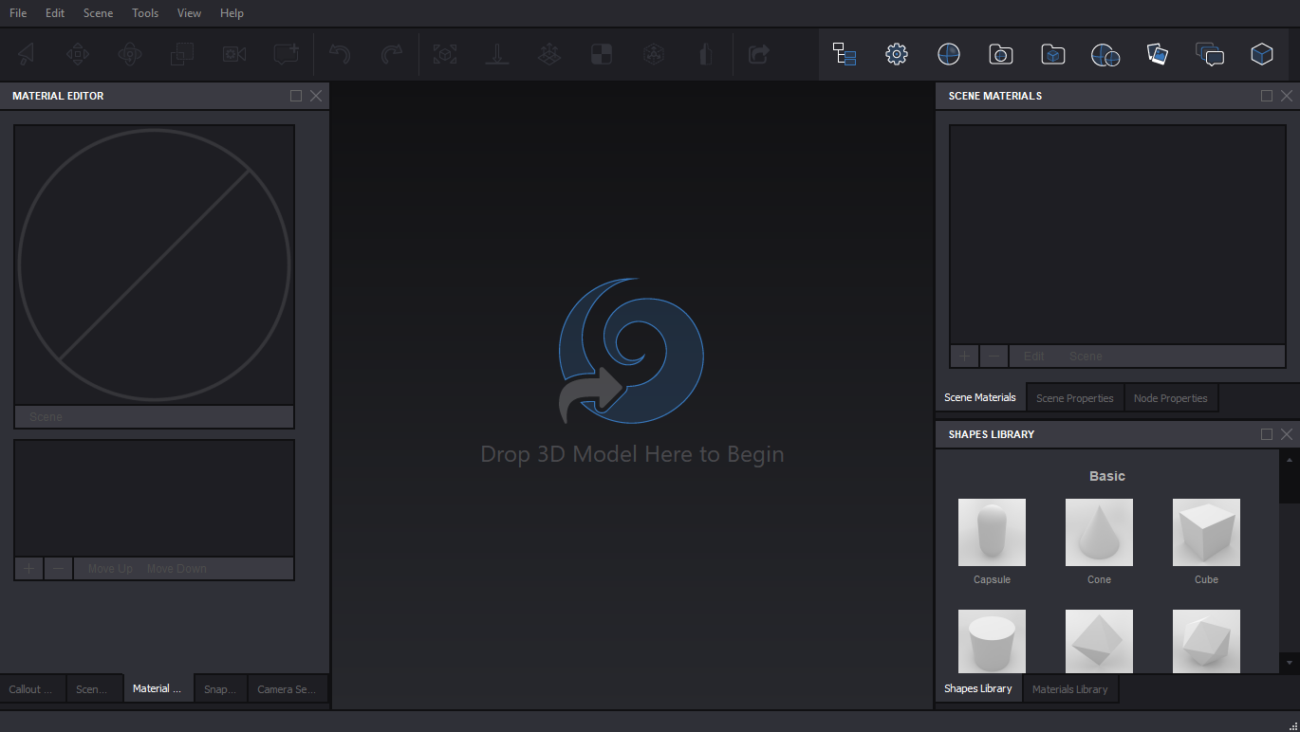Image resolution: width=1300 pixels, height=732 pixels.
Task: Activate the drop to floor tool
Action: [x=496, y=54]
